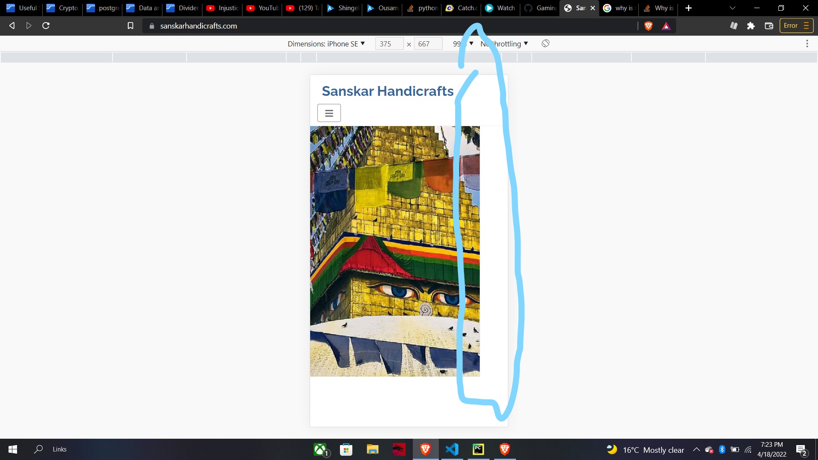Click the Xbox Game Bar taskbar icon
This screenshot has width=818, height=460.
click(320, 449)
